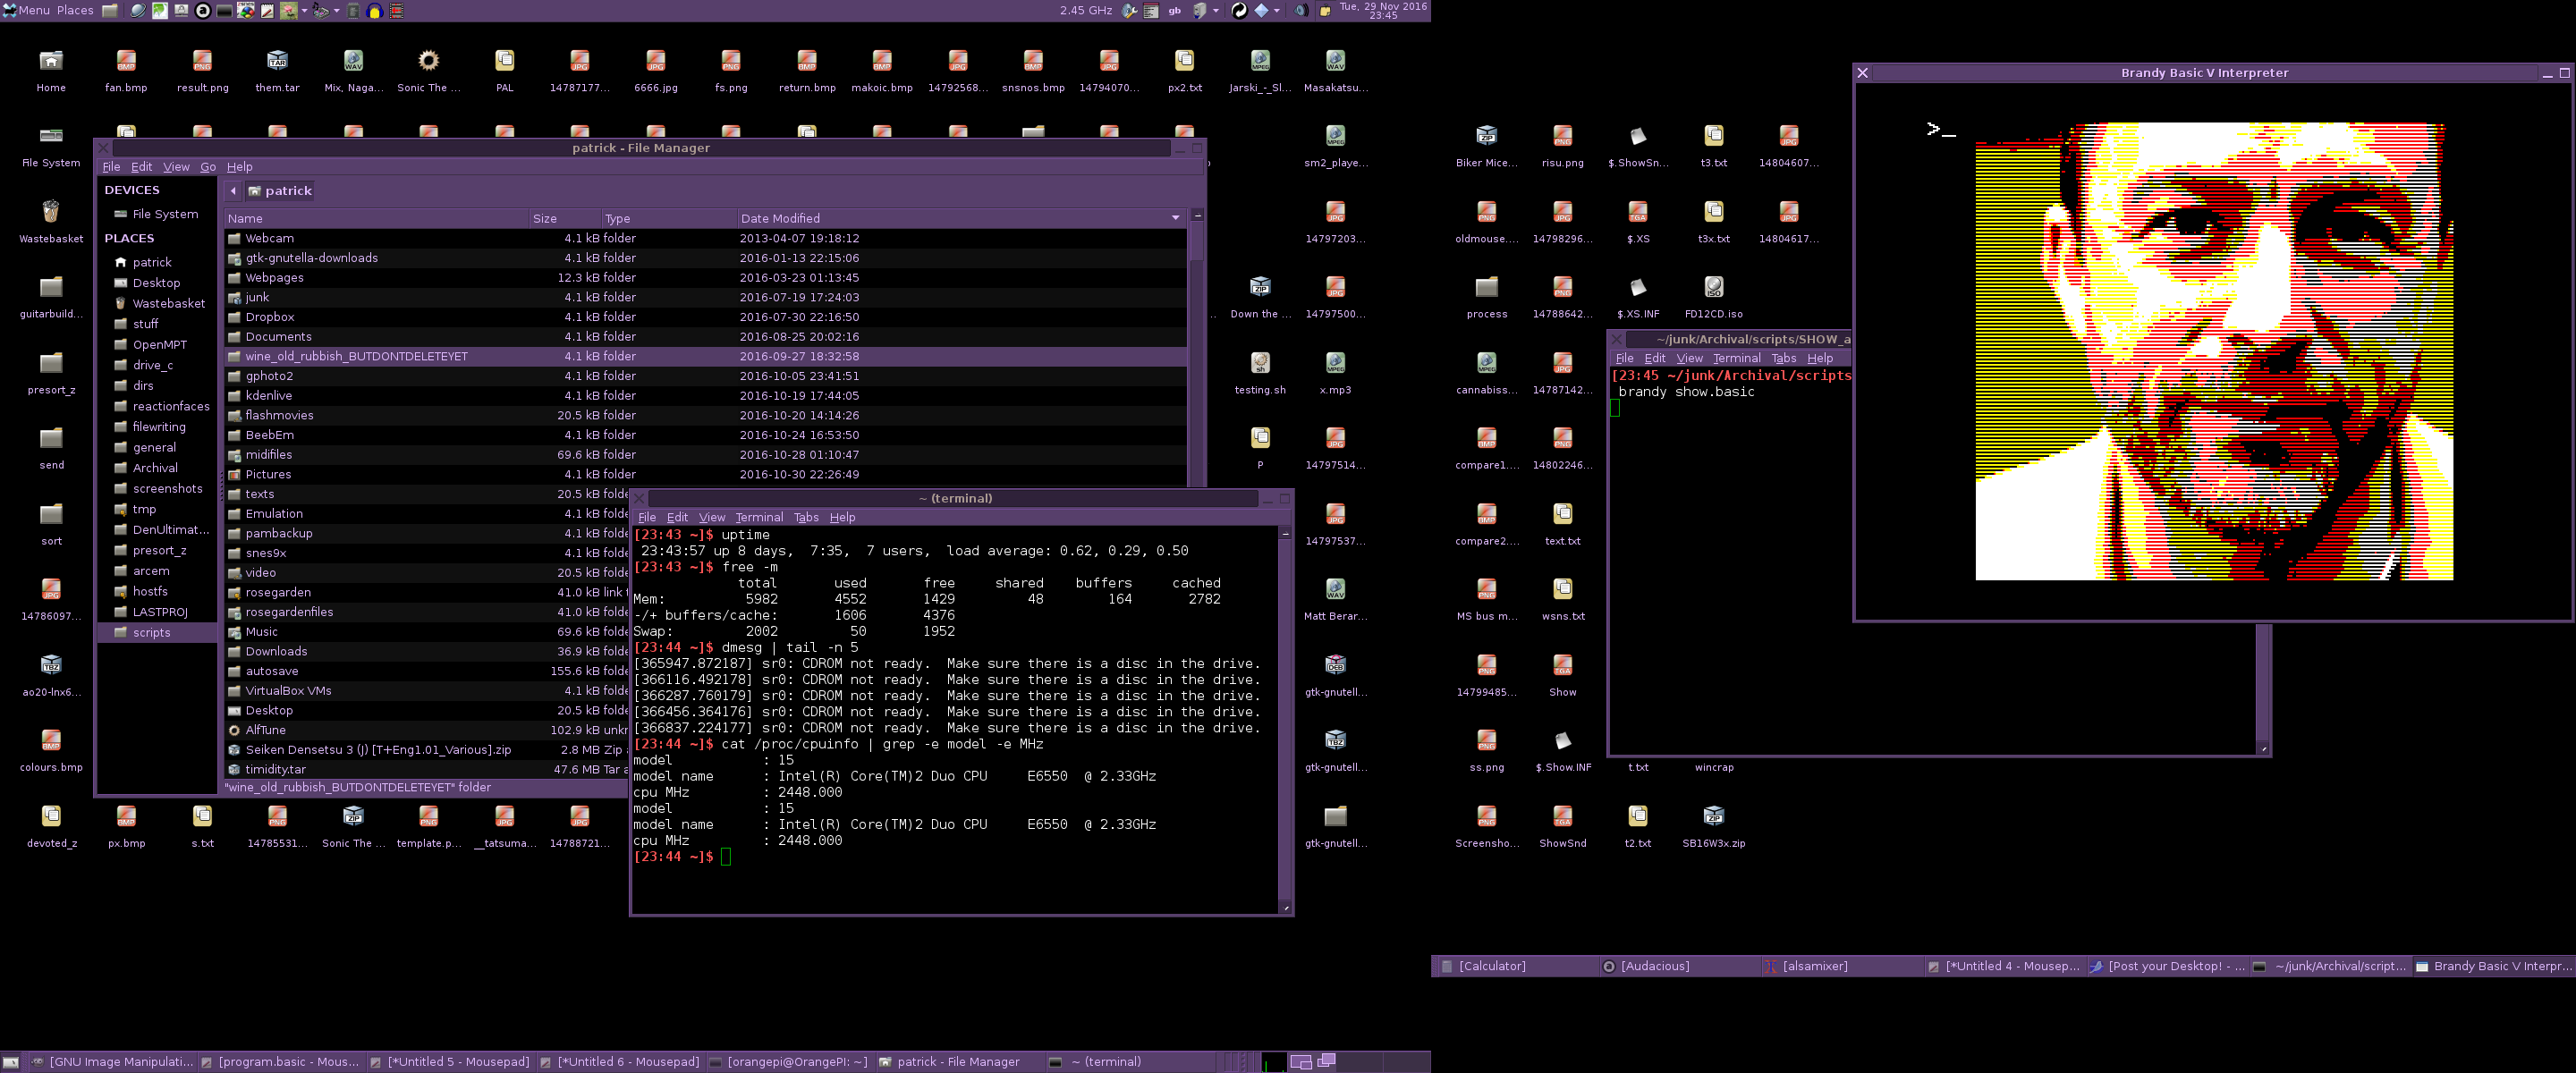Launch the ZSNES emulator from top panel

click(x=246, y=11)
